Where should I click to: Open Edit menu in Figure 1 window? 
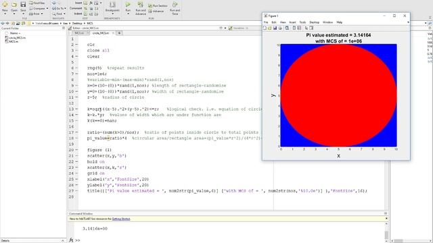click(x=274, y=22)
